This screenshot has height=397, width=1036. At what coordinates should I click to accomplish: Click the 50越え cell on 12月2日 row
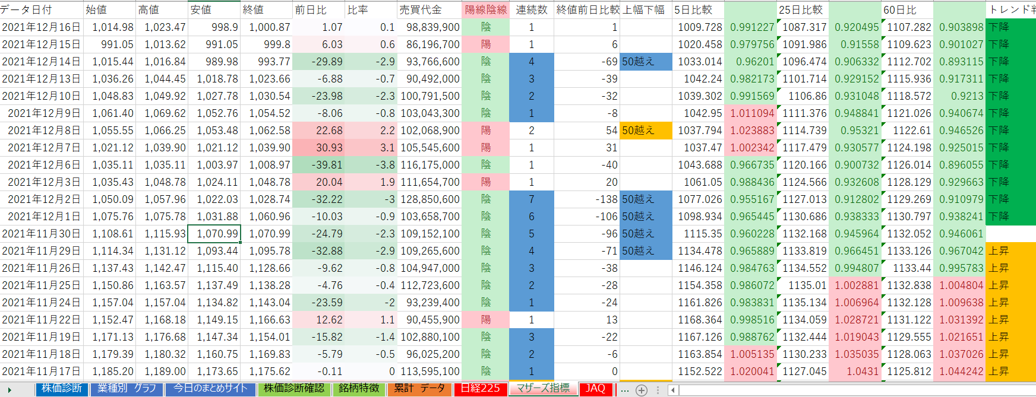[x=646, y=199]
